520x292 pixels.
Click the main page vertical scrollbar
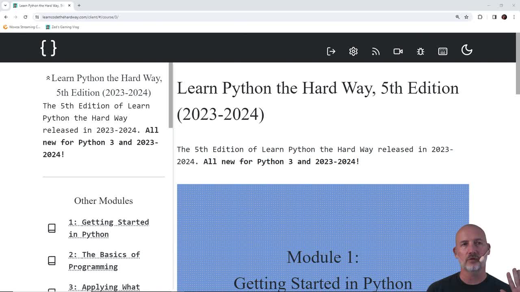(x=518, y=64)
